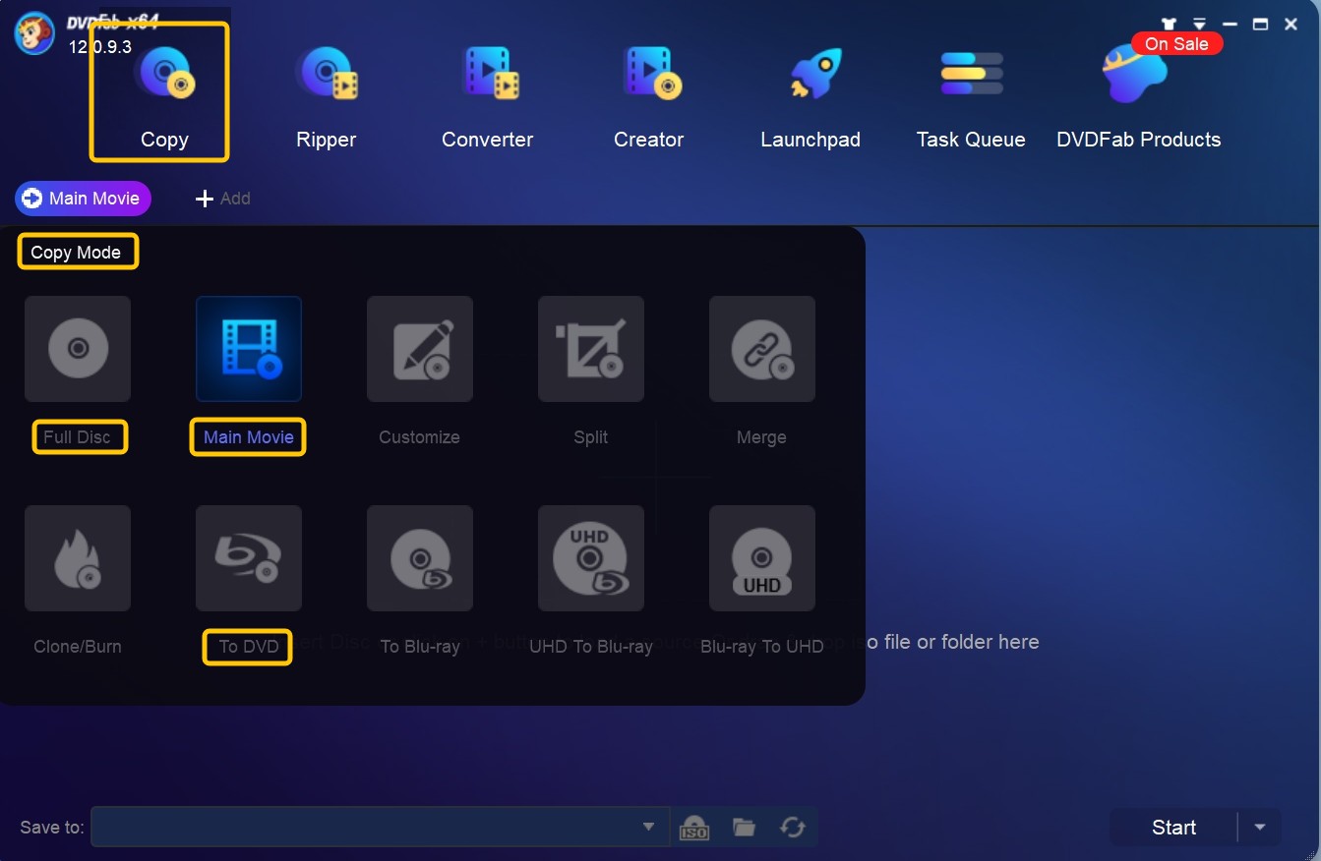Image resolution: width=1321 pixels, height=861 pixels.
Task: Click the Main Movie label under its icon
Action: coord(249,437)
